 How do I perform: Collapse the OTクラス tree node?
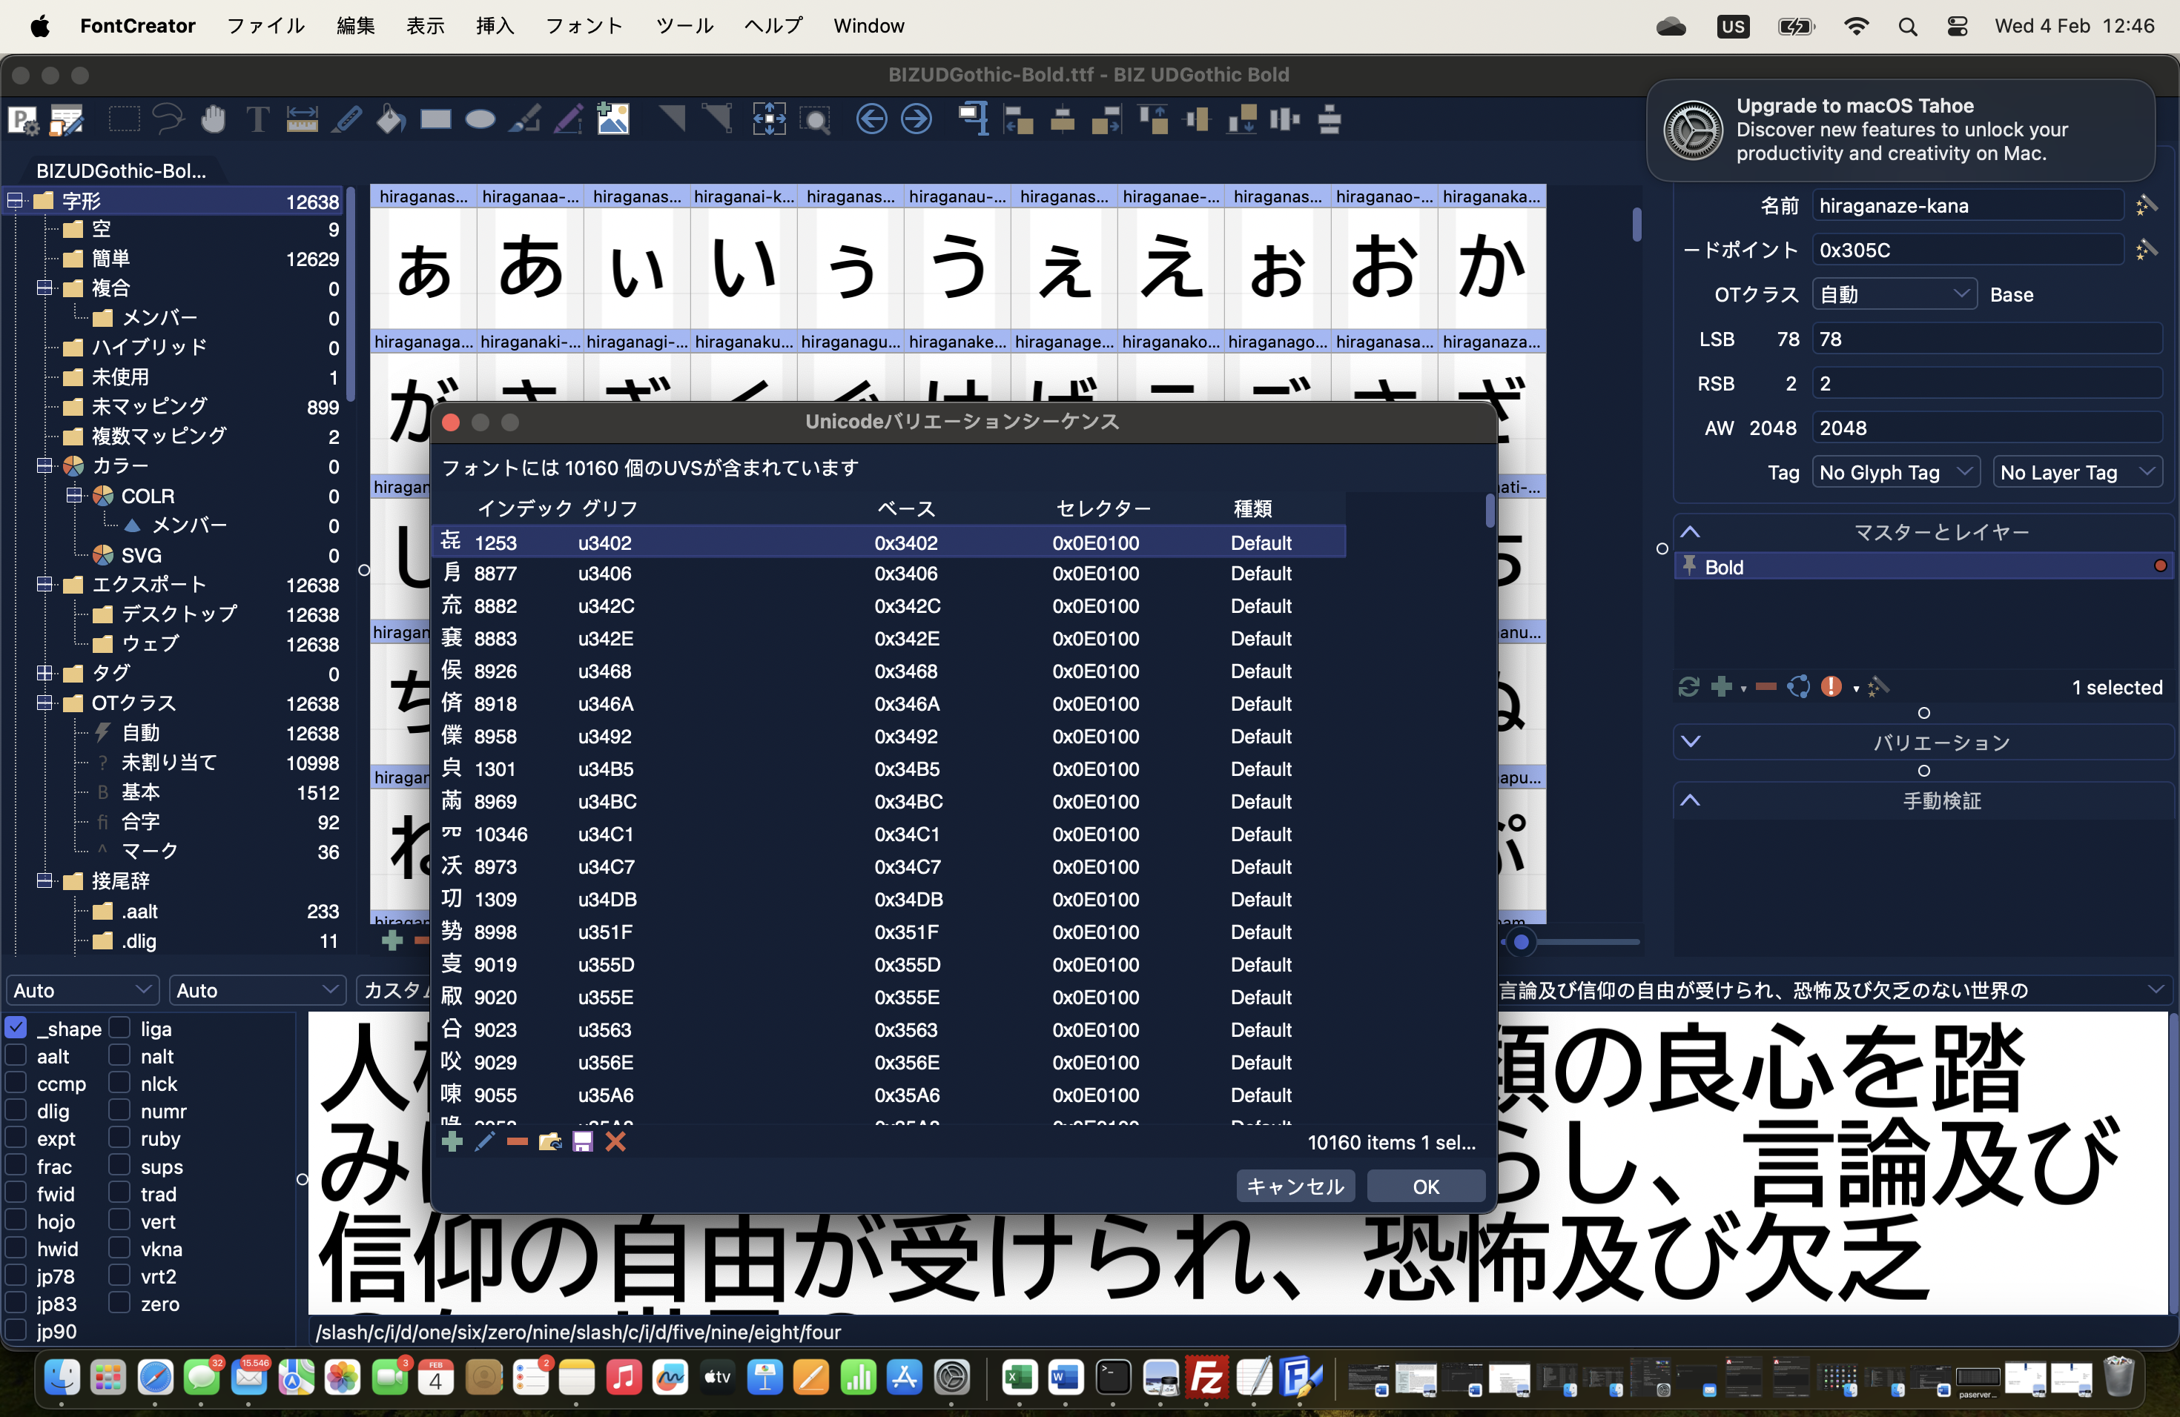point(44,703)
